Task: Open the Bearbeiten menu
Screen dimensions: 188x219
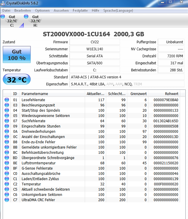Action: click(x=23, y=11)
